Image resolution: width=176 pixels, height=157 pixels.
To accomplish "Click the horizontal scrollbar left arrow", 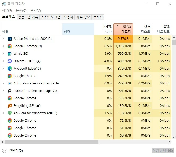I will click(x=2, y=142).
